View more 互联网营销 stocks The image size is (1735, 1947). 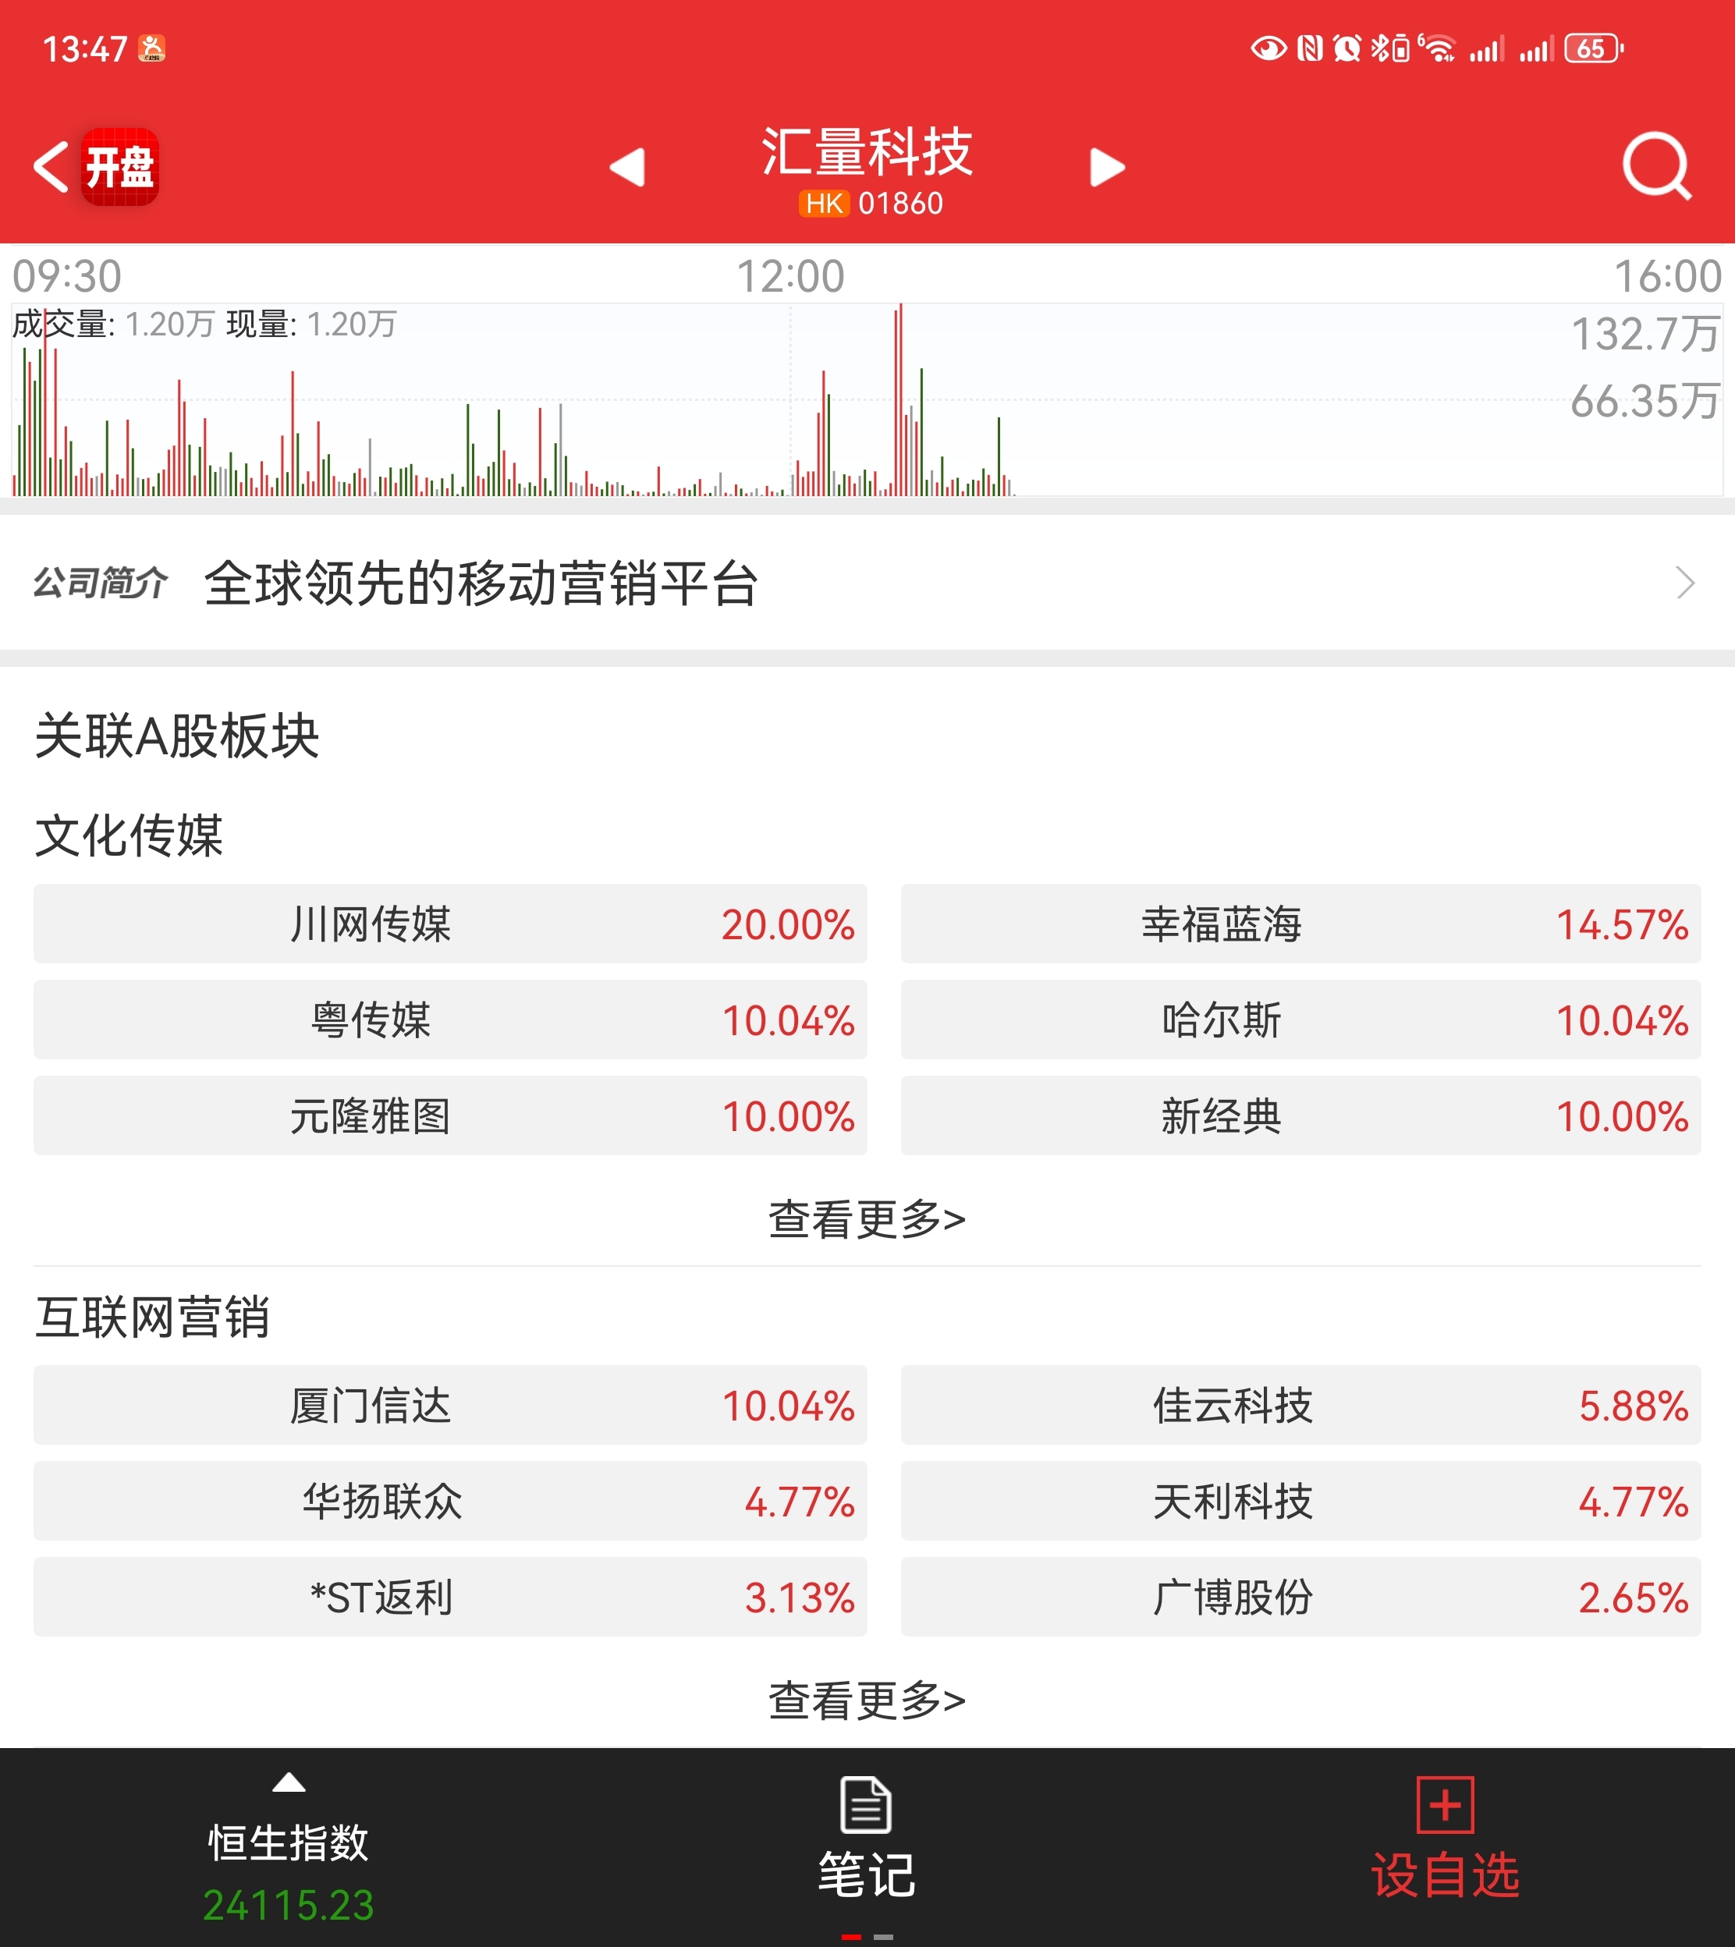(x=867, y=1701)
